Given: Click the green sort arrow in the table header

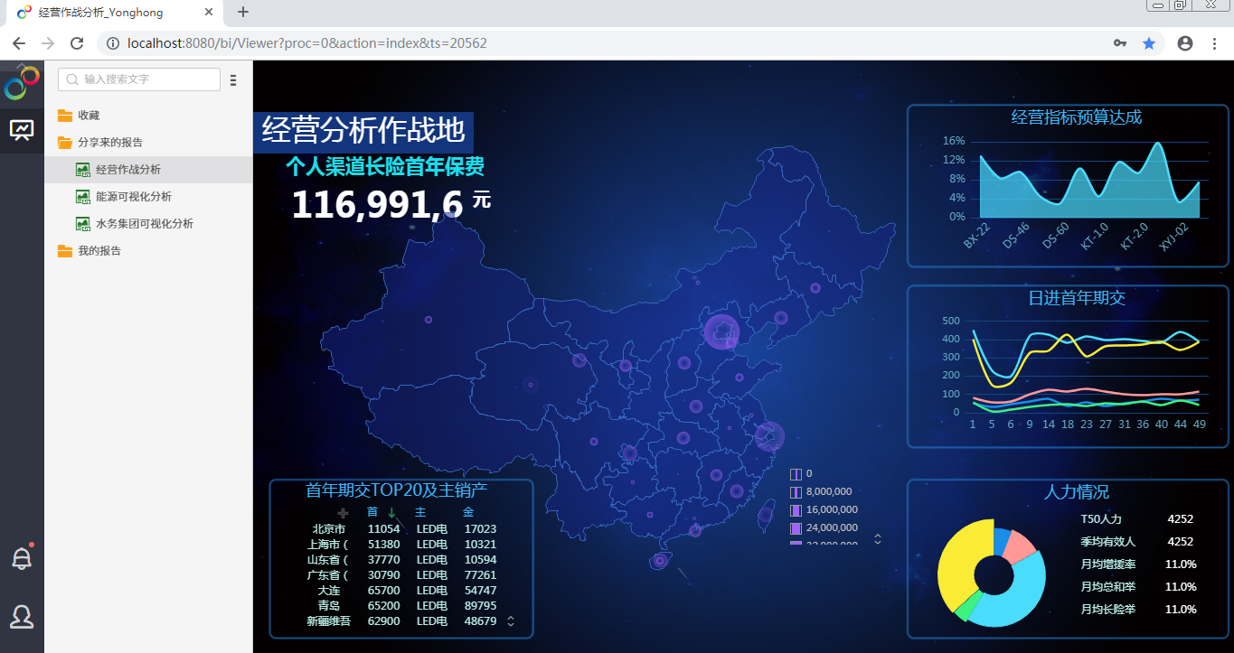Looking at the screenshot, I should pyautogui.click(x=392, y=512).
